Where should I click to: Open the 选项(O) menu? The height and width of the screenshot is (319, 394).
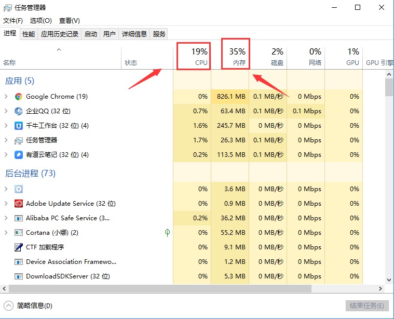point(40,21)
